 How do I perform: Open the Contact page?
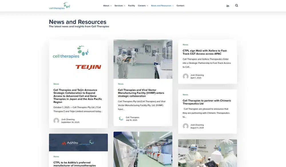(x=180, y=6)
